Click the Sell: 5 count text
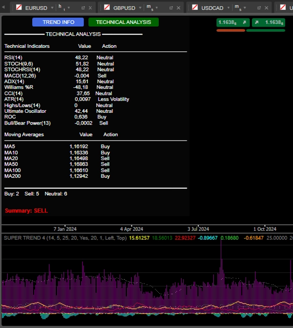Viewport: 293px width, 328px height. point(32,194)
